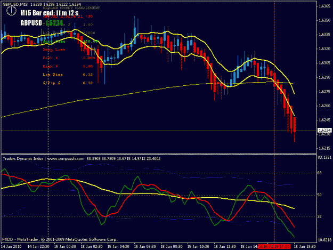
Task: Click the 50 level on indicator scale
Action: [x=320, y=195]
